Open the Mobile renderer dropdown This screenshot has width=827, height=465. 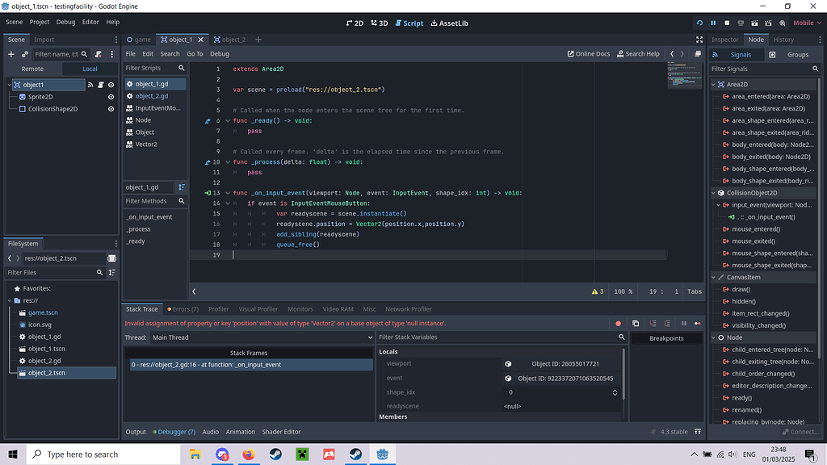(808, 23)
